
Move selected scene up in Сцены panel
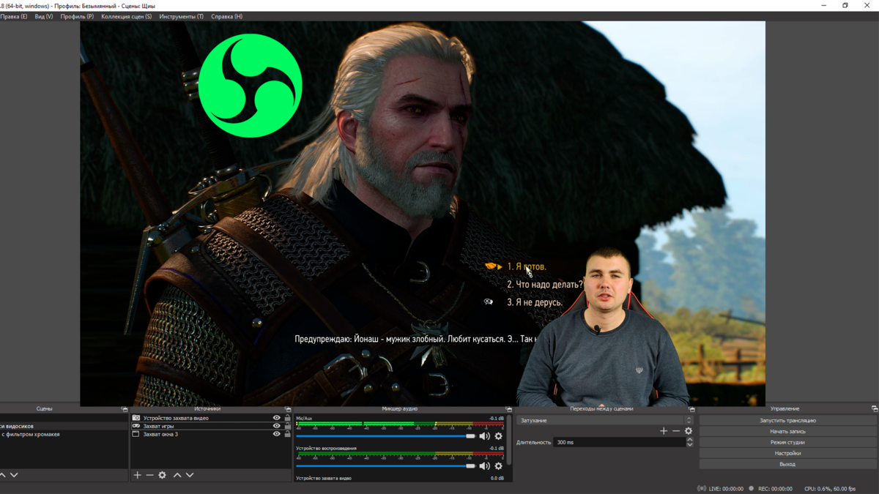pyautogui.click(x=3, y=475)
